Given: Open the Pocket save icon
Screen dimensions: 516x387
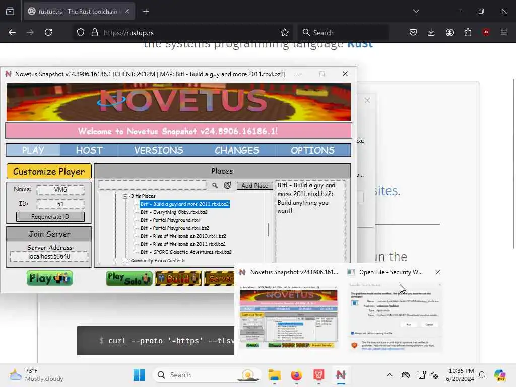Looking at the screenshot, I should tap(413, 32).
